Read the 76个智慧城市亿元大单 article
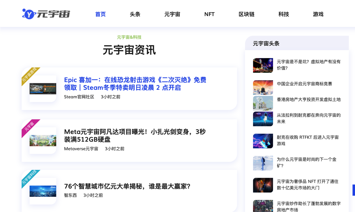This screenshot has width=355, height=212. coord(127,186)
